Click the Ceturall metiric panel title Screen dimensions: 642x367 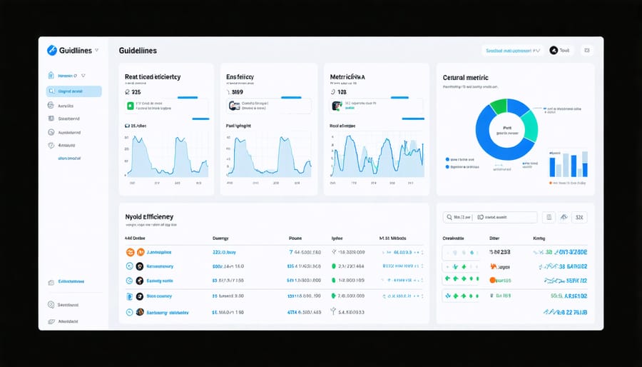pos(466,77)
